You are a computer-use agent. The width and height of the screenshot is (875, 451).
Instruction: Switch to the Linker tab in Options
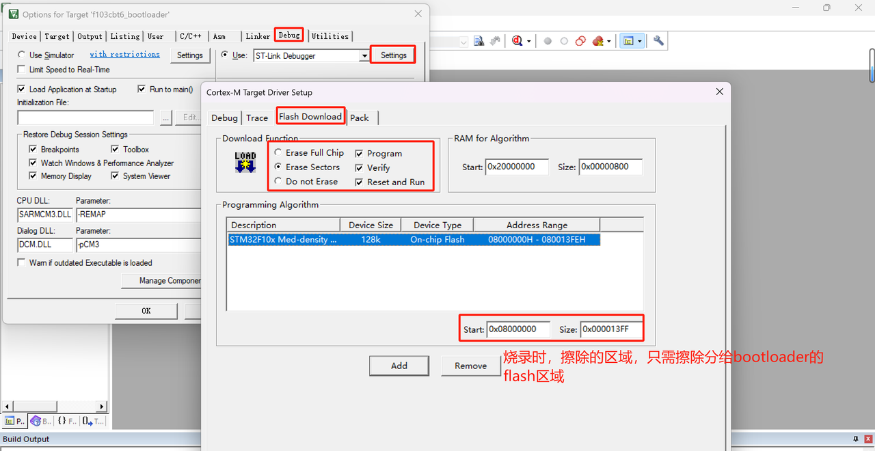tap(258, 36)
